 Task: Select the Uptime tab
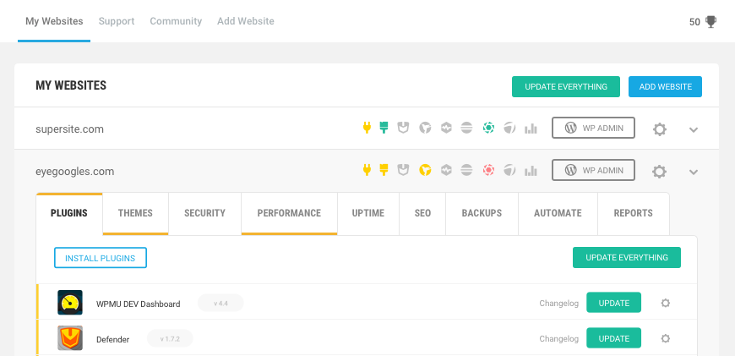point(368,213)
